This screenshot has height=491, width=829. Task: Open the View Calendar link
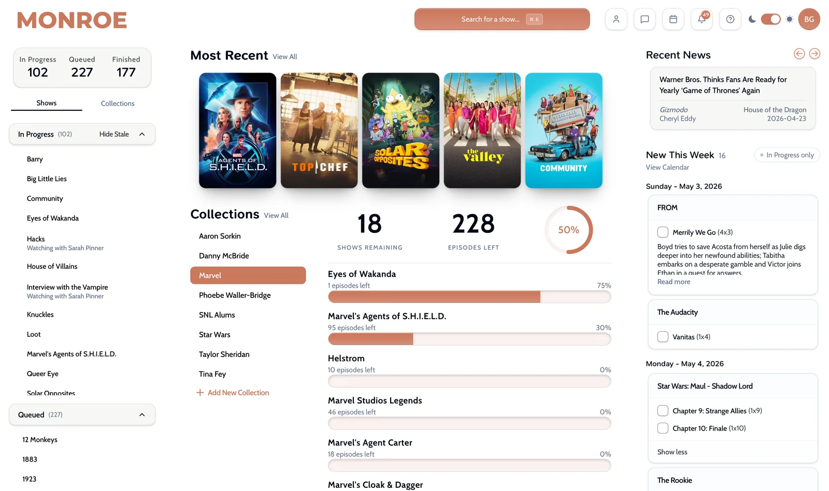[x=667, y=167]
